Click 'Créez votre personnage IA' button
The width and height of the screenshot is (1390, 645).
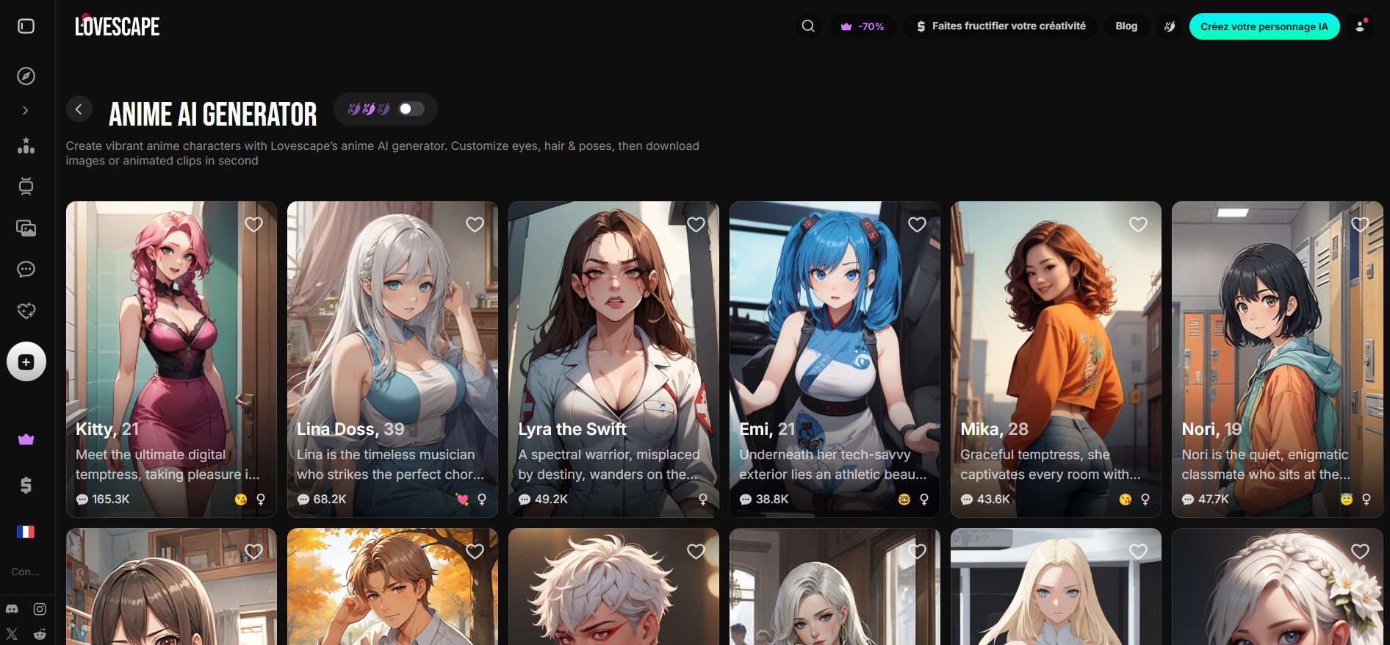[x=1264, y=26]
